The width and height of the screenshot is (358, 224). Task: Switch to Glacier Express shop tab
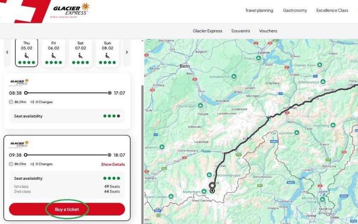(x=207, y=31)
